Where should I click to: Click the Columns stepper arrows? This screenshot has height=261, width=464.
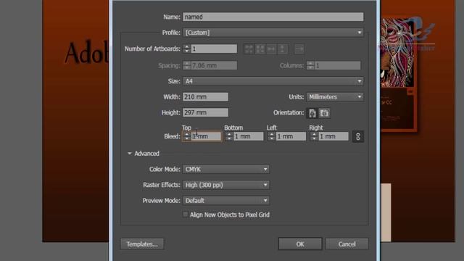310,65
